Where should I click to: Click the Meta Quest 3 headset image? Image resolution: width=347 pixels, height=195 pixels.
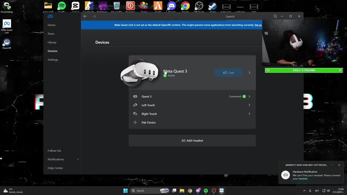tap(140, 73)
